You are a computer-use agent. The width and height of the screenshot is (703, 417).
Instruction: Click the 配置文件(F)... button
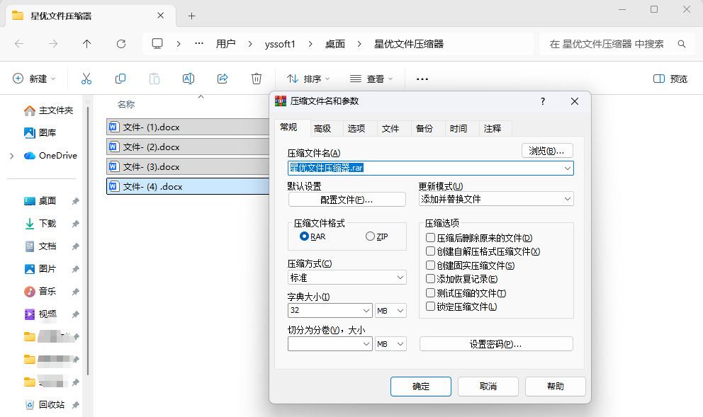347,200
